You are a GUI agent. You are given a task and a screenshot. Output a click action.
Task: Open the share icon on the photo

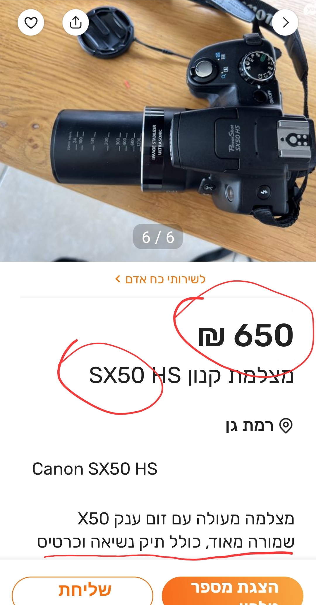pos(75,23)
